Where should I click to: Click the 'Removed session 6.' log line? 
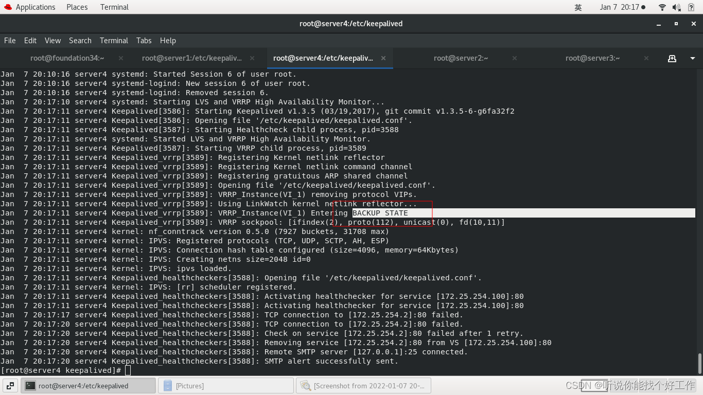pyautogui.click(x=135, y=93)
